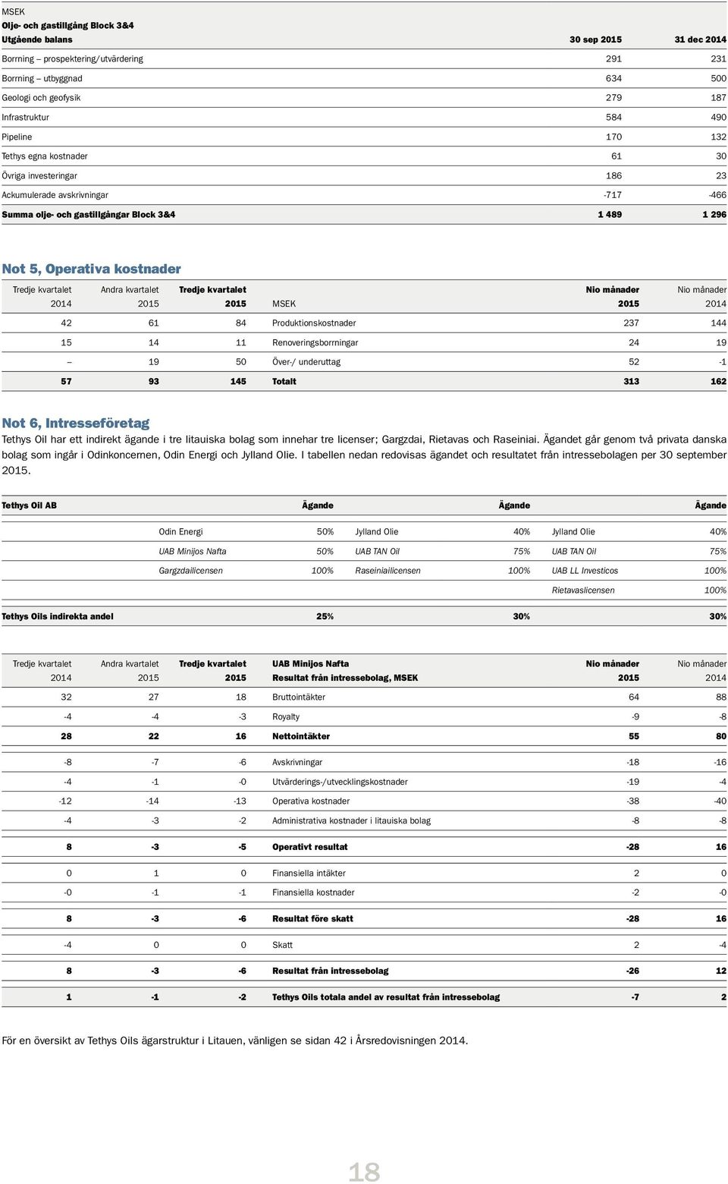Select the 'Bruttointäkter' row label
This screenshot has width=728, height=1184.
pyautogui.click(x=299, y=697)
